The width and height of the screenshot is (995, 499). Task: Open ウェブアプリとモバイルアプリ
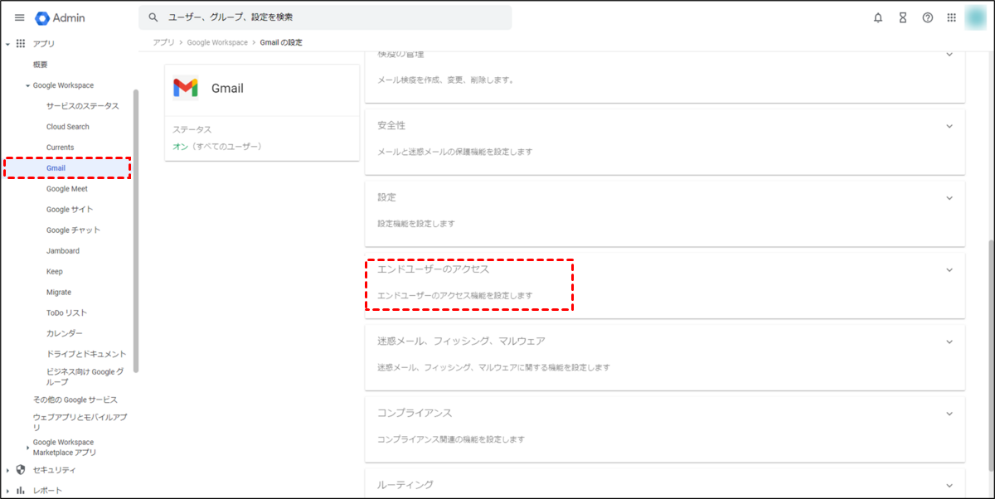pyautogui.click(x=80, y=422)
